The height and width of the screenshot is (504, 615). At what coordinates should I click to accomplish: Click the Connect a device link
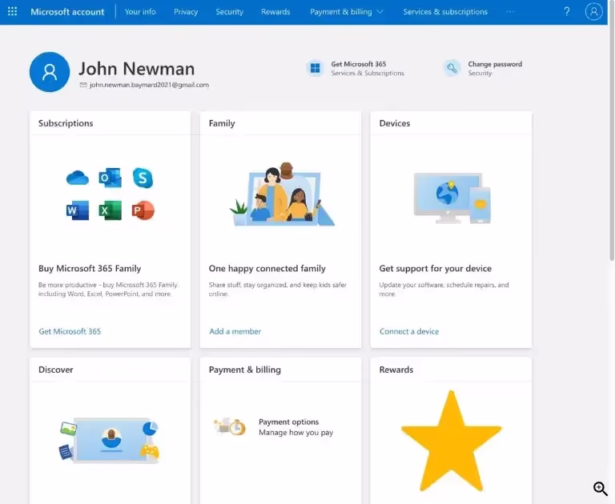click(409, 331)
